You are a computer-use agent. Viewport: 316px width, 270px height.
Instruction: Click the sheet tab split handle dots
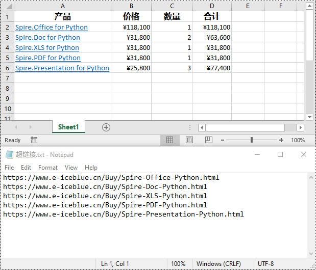[189, 127]
